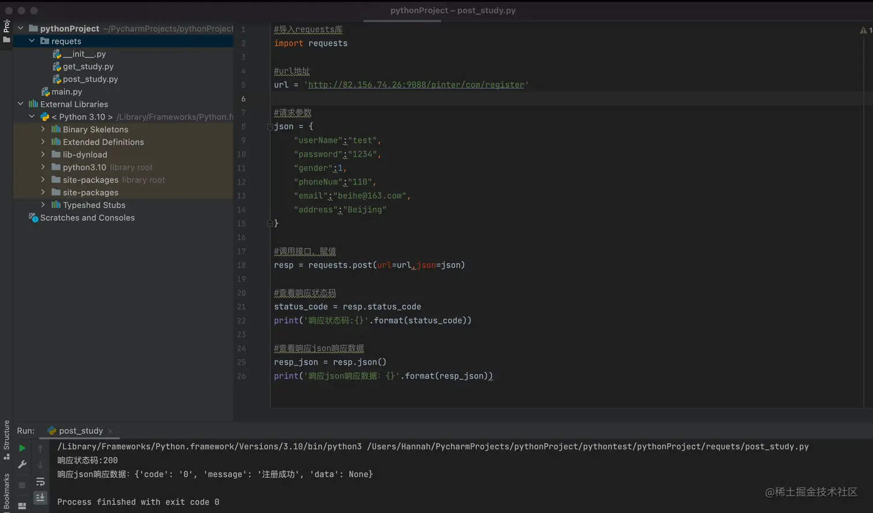Select the Binary Skeletons label
The height and width of the screenshot is (513, 873).
tap(95, 129)
